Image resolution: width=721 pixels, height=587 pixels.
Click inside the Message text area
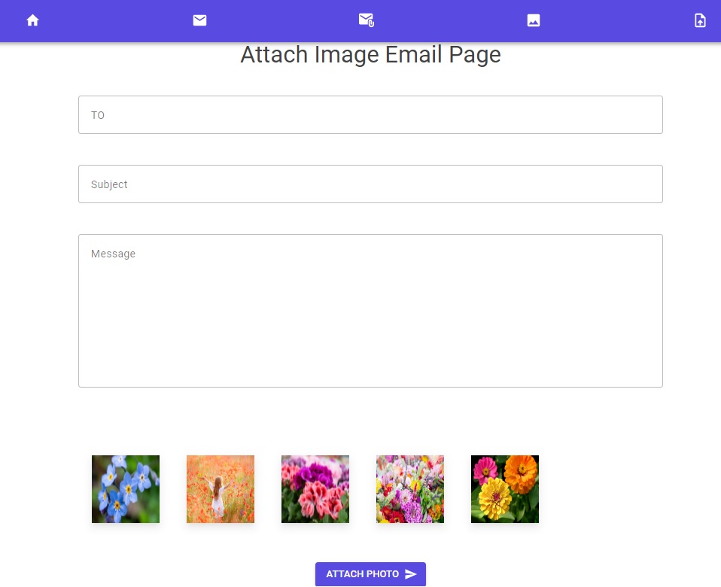tap(370, 310)
